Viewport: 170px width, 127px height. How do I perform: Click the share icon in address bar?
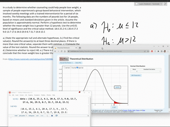[145, 51]
